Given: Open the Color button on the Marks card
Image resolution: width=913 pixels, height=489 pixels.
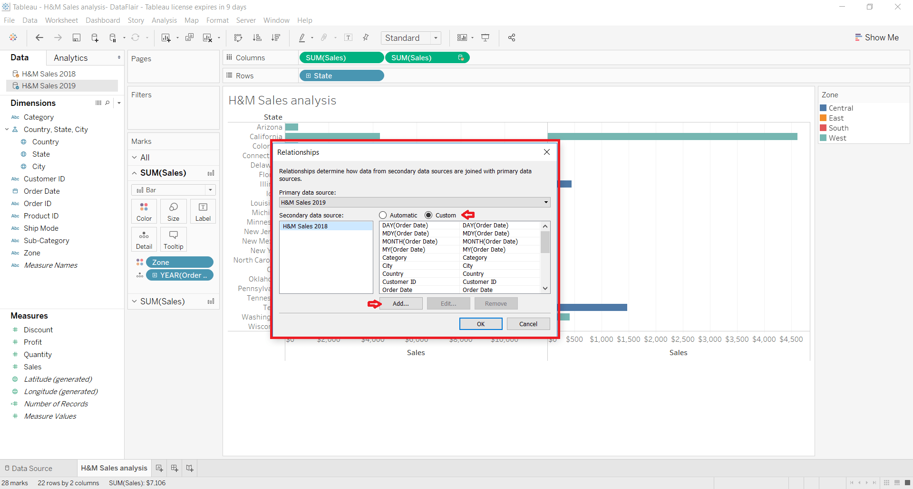Looking at the screenshot, I should [x=144, y=211].
